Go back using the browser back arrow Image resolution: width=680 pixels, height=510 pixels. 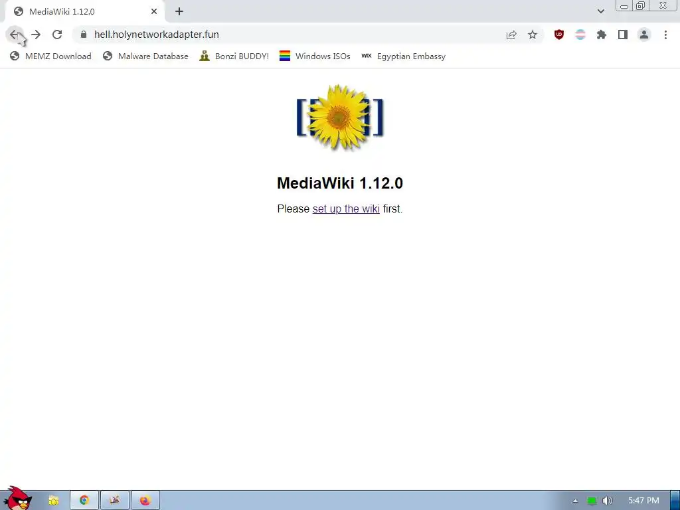(x=15, y=35)
